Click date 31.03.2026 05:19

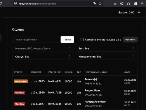point(130,92)
